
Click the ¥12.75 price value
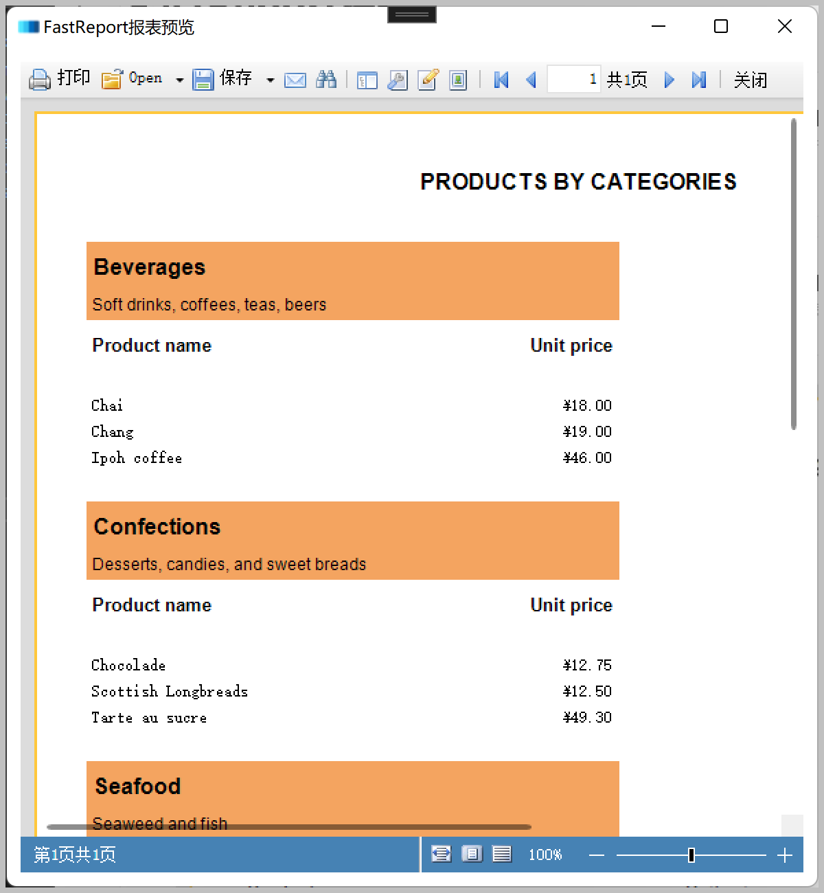[587, 665]
